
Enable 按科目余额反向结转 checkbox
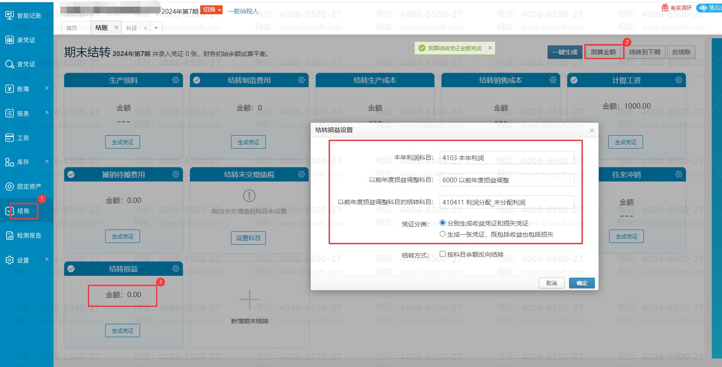(442, 254)
